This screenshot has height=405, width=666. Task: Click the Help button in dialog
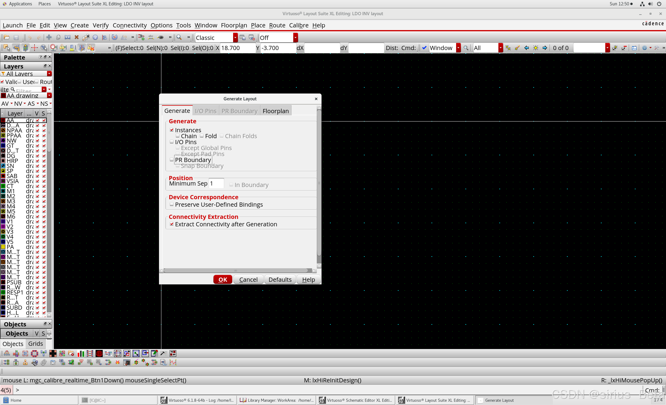[308, 279]
